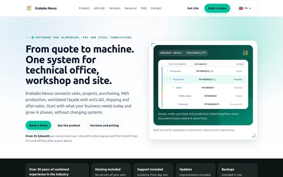Screen dimensions: 283x177
Task: Click the Support included card
Action: click(x=153, y=170)
